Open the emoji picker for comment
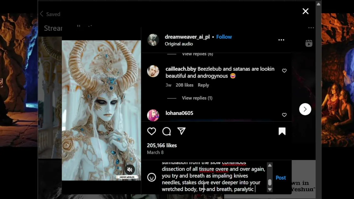The width and height of the screenshot is (354, 199). (152, 177)
